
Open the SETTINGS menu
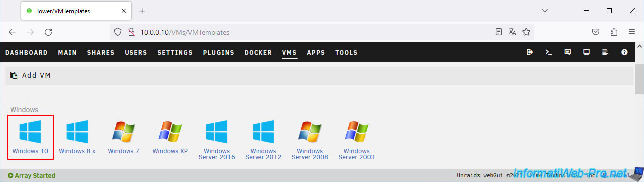[x=175, y=52]
